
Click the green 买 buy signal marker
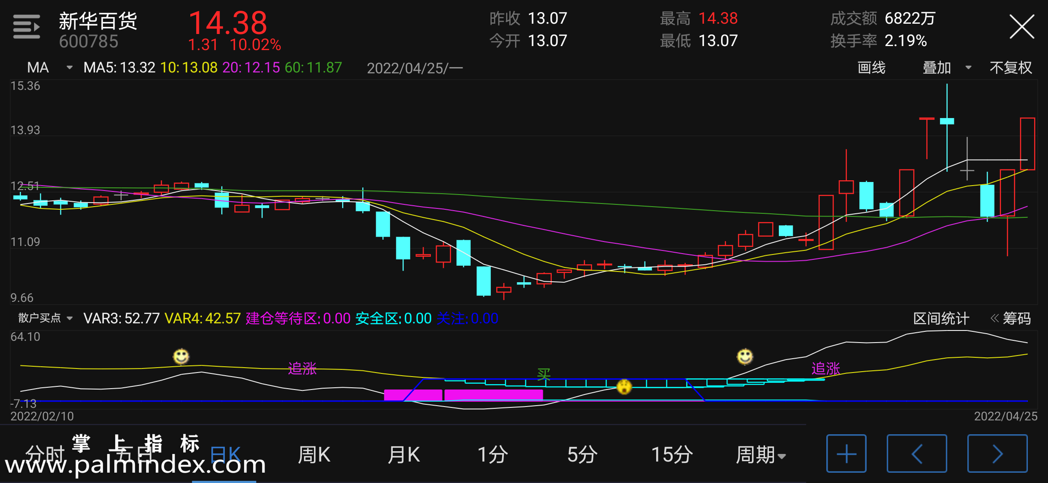(x=543, y=374)
